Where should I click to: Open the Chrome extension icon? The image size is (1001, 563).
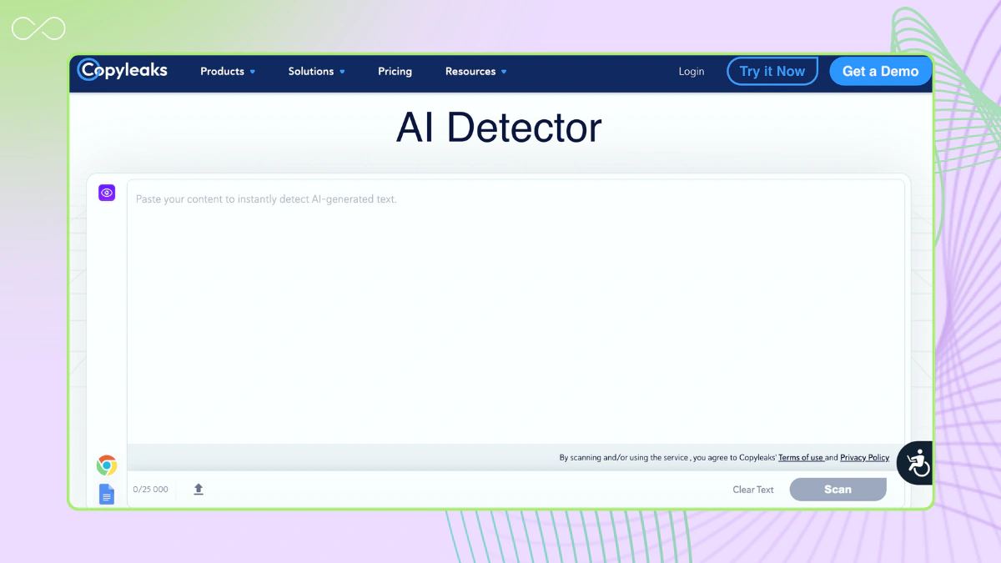click(x=107, y=465)
